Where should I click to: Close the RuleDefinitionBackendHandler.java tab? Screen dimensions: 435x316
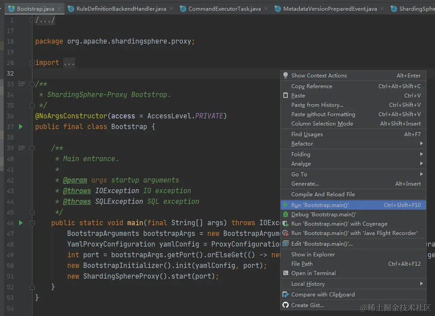coord(171,8)
